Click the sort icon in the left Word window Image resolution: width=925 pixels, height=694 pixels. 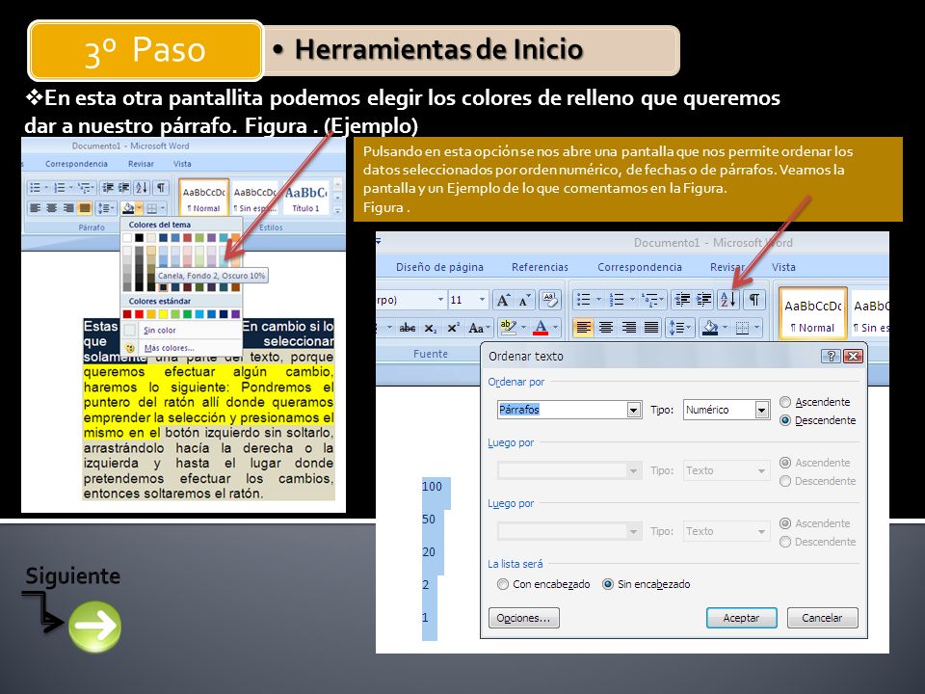point(143,188)
